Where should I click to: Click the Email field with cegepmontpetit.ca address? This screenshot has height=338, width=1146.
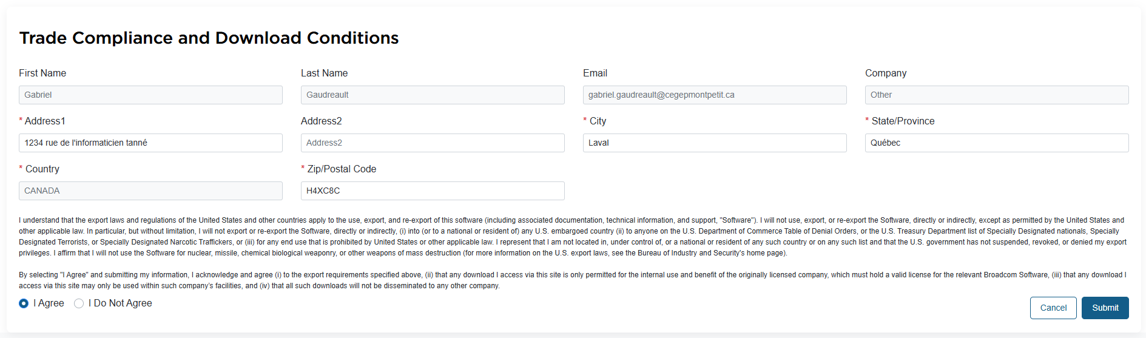714,95
